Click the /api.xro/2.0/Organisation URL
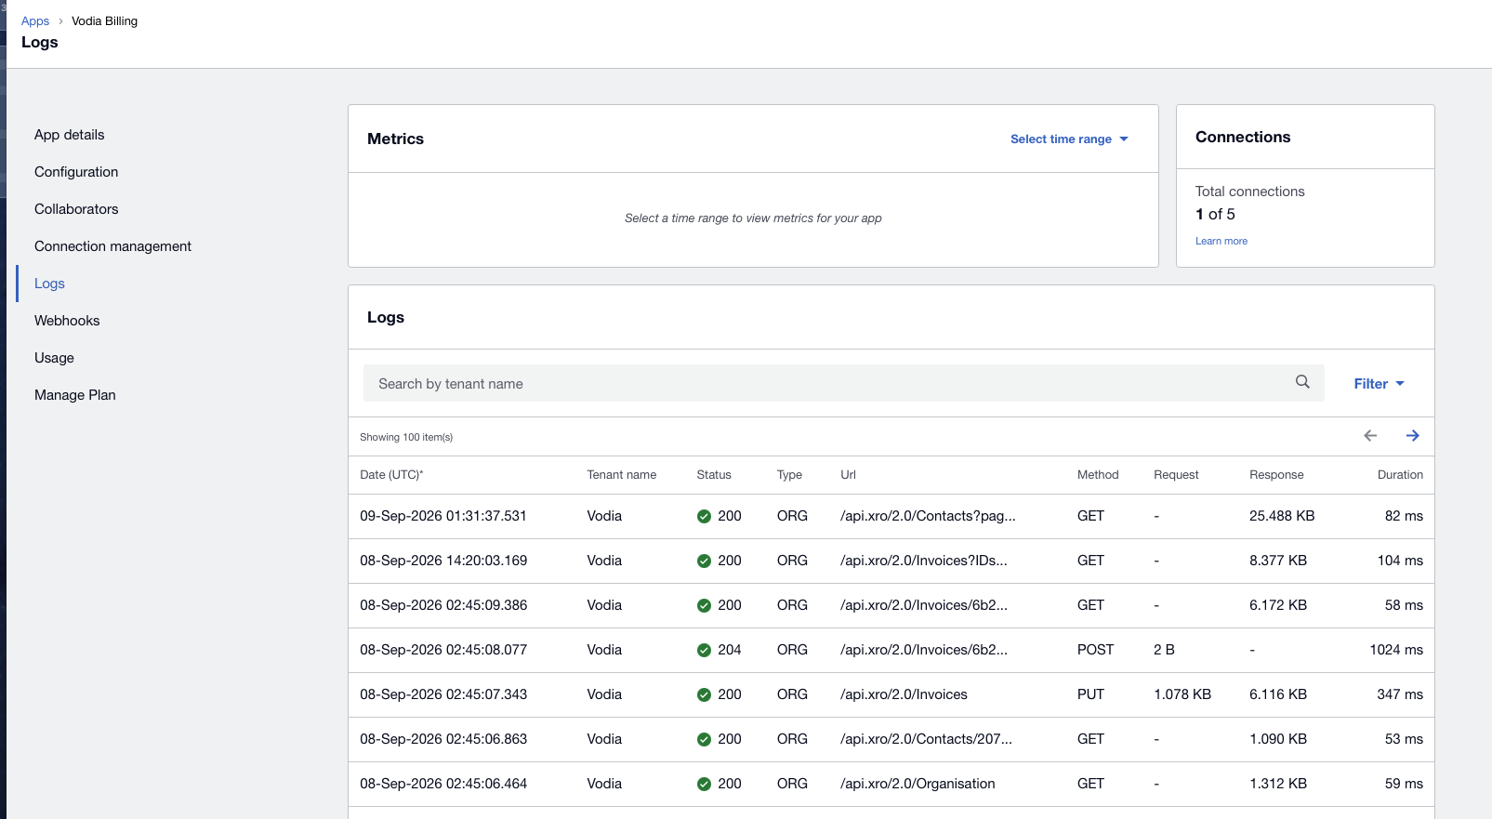This screenshot has height=819, width=1492. point(918,784)
